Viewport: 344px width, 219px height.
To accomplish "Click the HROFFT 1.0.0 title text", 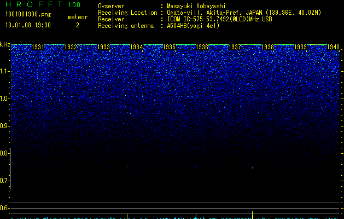I will 43,4.
